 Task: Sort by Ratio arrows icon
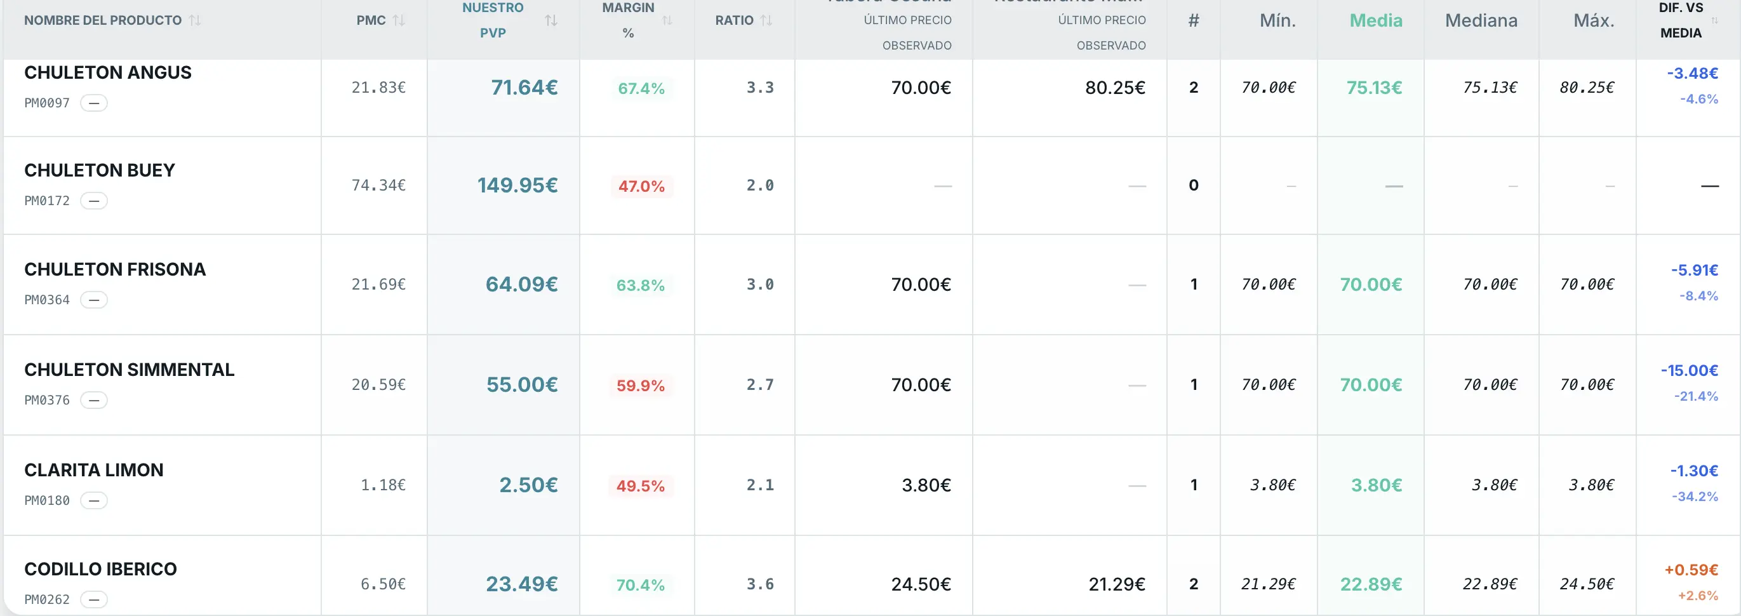pyautogui.click(x=766, y=20)
